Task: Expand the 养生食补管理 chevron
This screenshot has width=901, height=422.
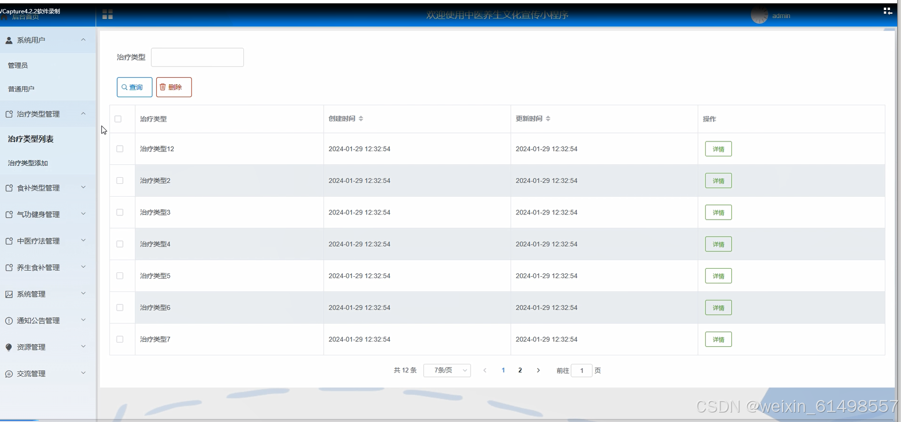Action: 83,267
